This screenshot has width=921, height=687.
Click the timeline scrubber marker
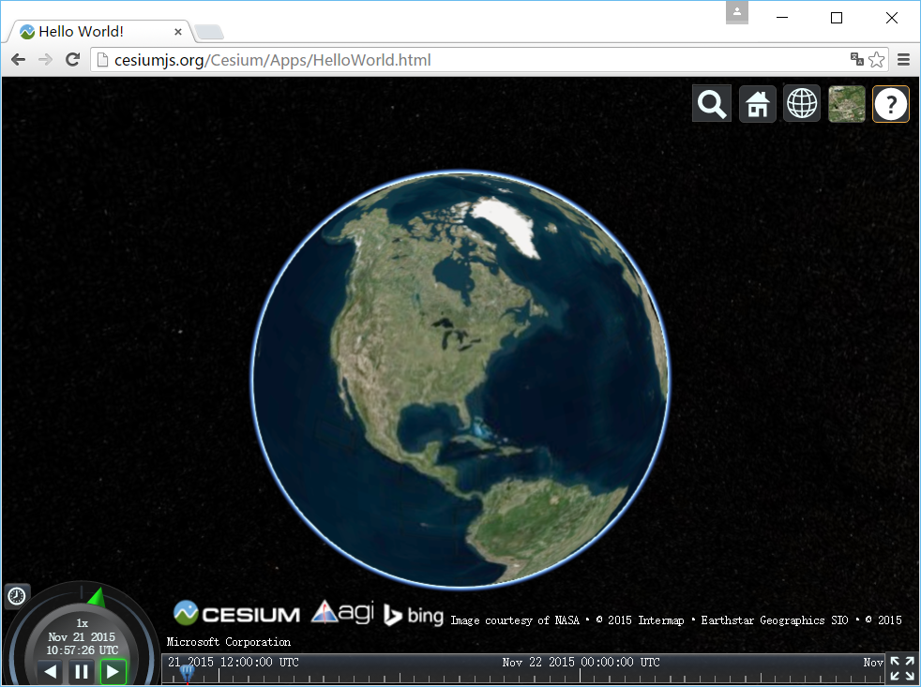[x=188, y=672]
